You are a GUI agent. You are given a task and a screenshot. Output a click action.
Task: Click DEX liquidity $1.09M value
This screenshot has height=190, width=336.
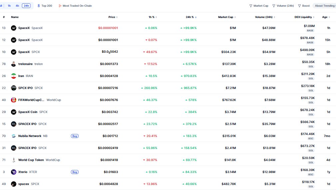309,26
